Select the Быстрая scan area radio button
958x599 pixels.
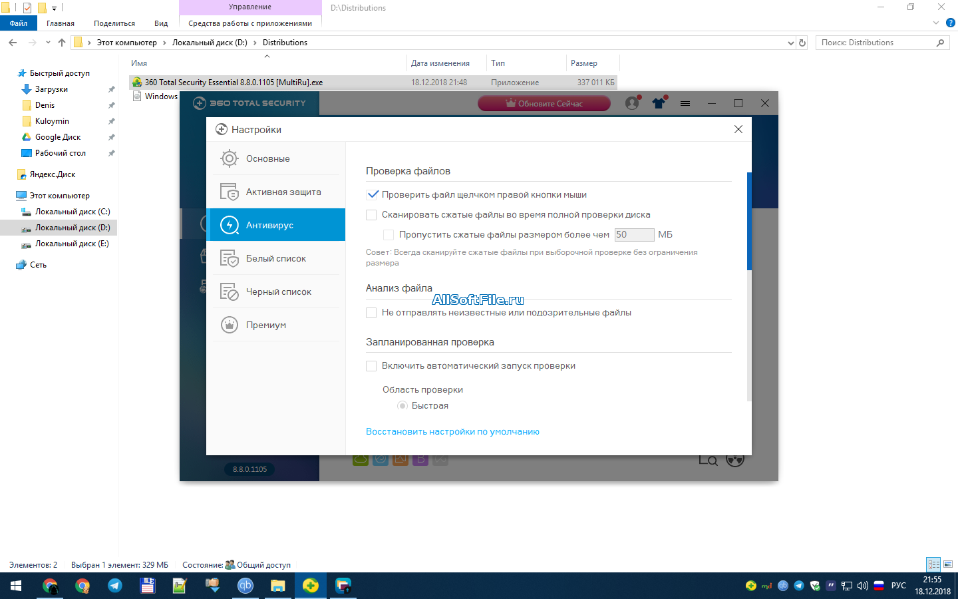point(402,405)
